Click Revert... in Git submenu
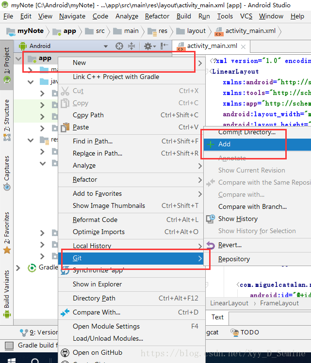This screenshot has height=363, width=311. coord(257,245)
